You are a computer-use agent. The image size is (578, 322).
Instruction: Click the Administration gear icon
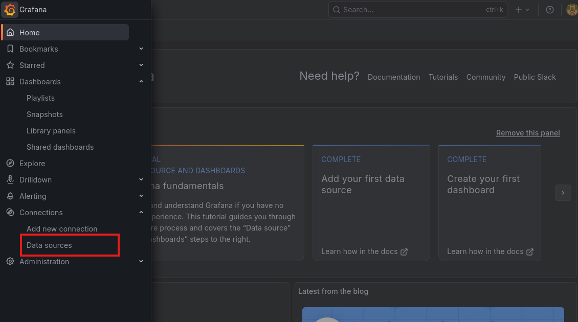click(10, 261)
